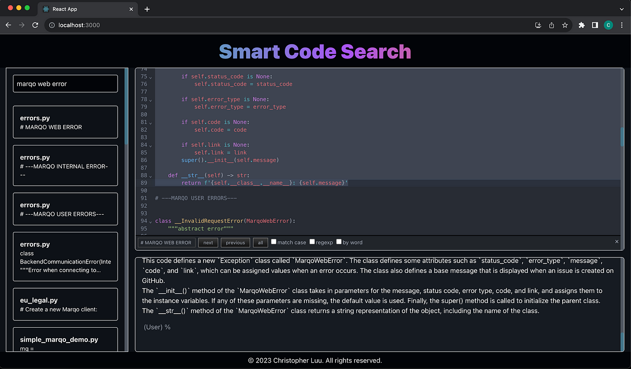Screen dimensions: 631x369
Task: Enable by word search option
Action: [339, 242]
